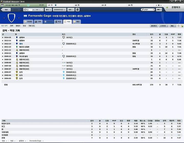
Task: Move the calendar strip back with left arrow
Action: [156, 5]
